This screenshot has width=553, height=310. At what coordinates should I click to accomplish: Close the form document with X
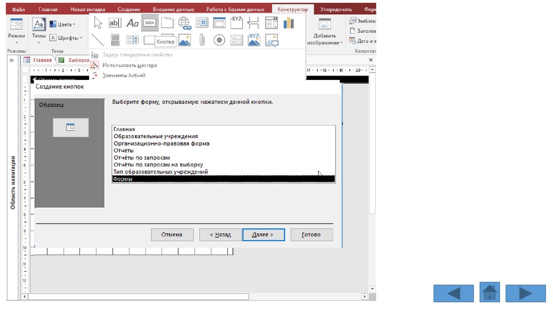(370, 60)
